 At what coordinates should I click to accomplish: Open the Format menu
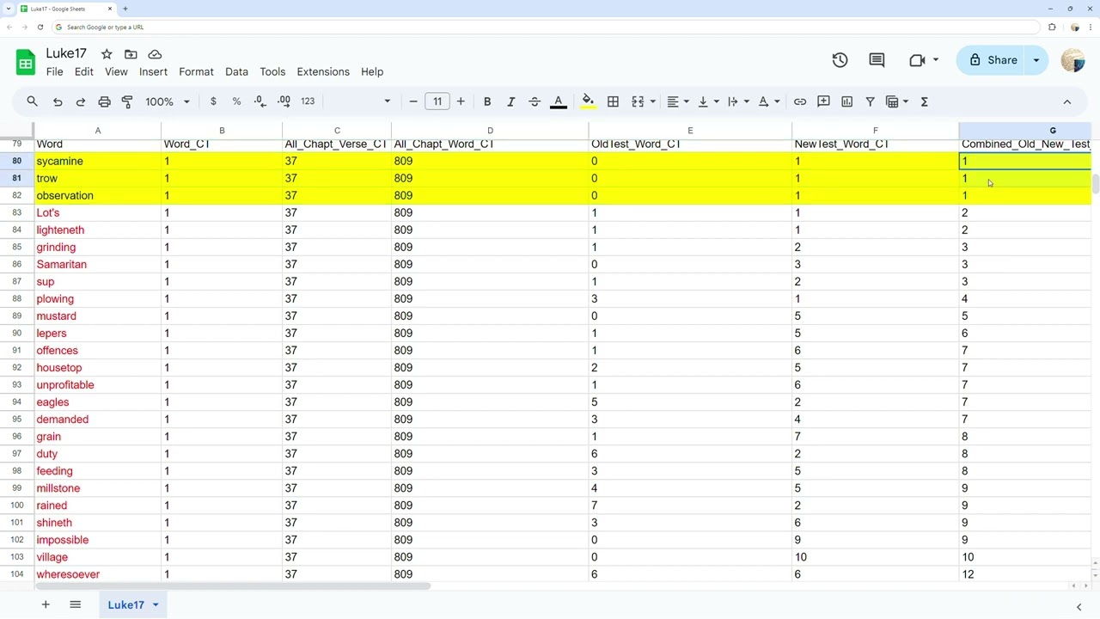point(196,71)
